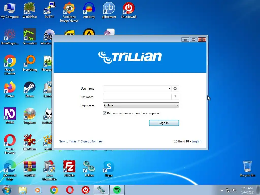Viewport: 260px width, 195px height.
Task: Select the WinDirStat desktop icon
Action: [x=30, y=10]
